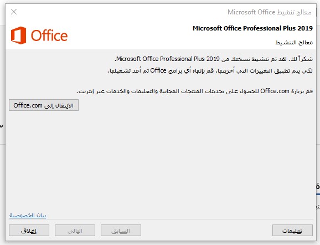320x245 pixels.
Task: Click the قم بزيارة Office.com info sentence
Action: click(194, 91)
